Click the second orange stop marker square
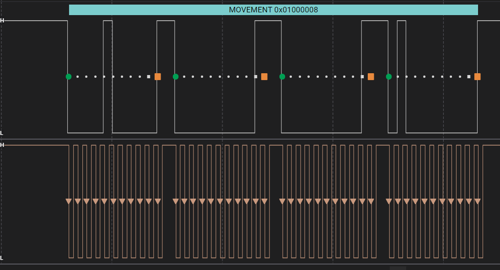The height and width of the screenshot is (270, 500). (x=264, y=76)
